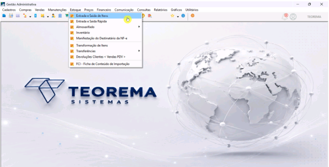
Task: Click the blue info circle icon
Action: click(183, 16)
